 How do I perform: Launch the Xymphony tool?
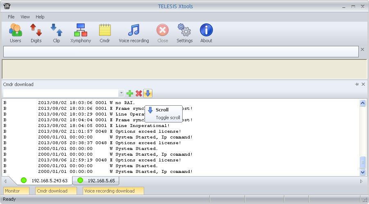click(x=81, y=33)
